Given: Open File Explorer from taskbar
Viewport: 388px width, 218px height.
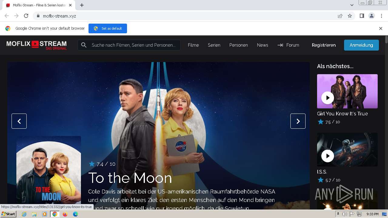Looking at the screenshot, I should [34, 214].
